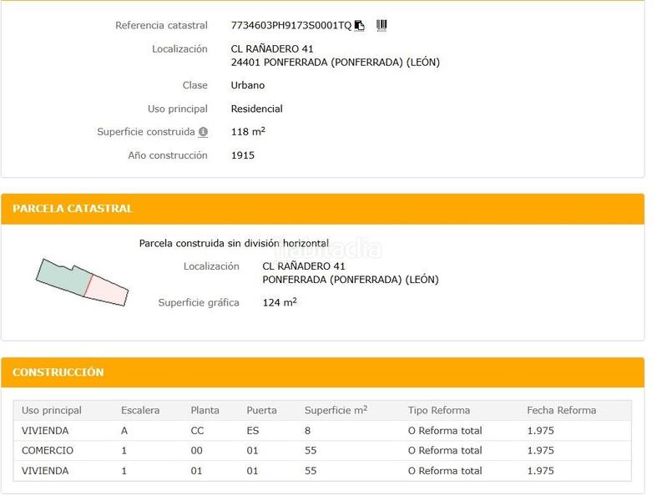Click the Fecha Reforma column header
The image size is (657, 501).
(x=561, y=411)
